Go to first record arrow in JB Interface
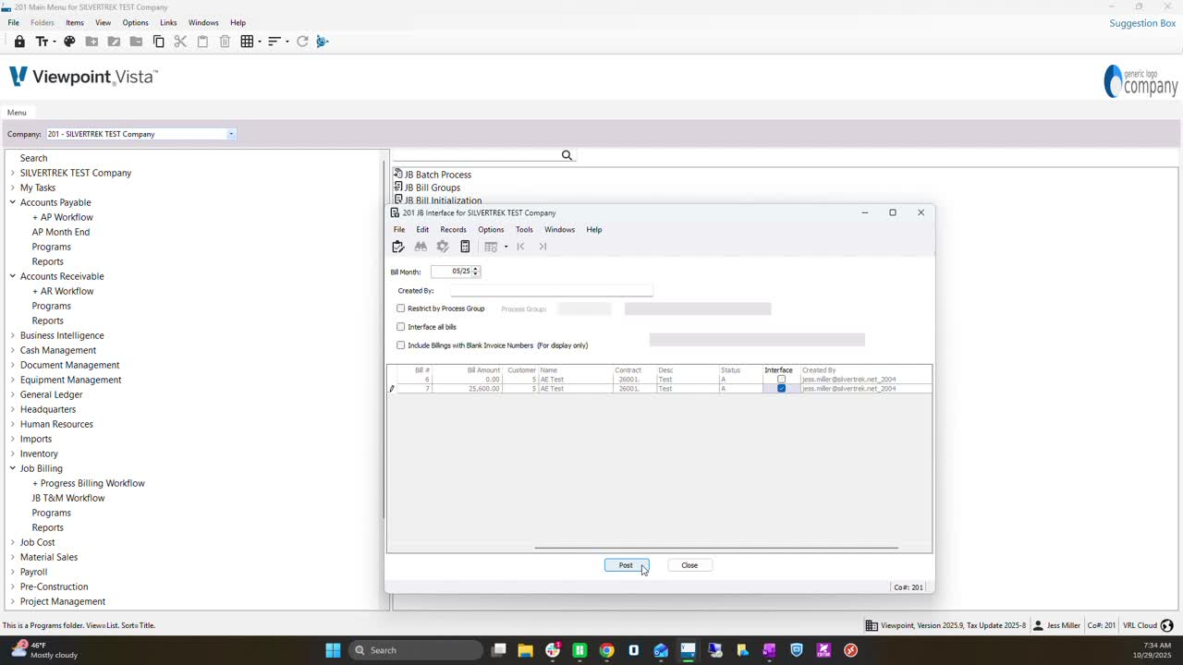The image size is (1183, 665). pos(520,247)
